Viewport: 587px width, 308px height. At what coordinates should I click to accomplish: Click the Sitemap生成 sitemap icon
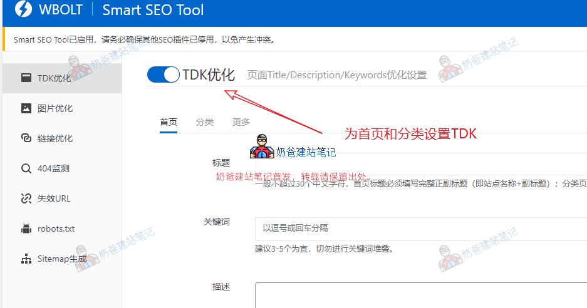pyautogui.click(x=26, y=259)
